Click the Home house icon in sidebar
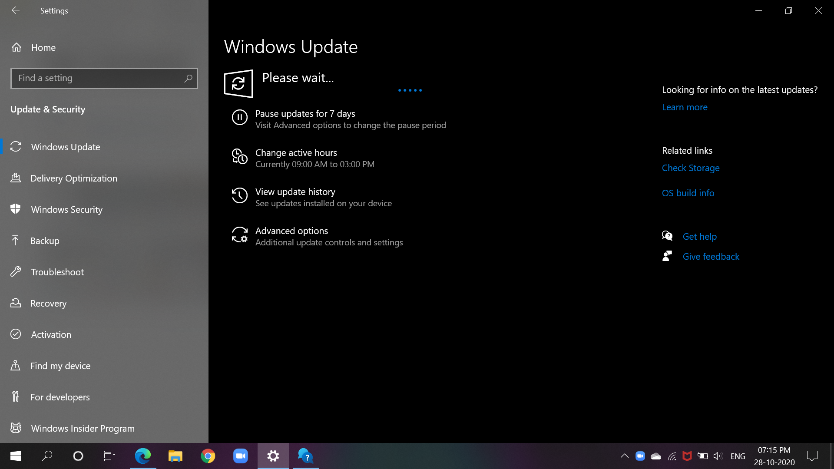This screenshot has width=834, height=469. pos(17,47)
